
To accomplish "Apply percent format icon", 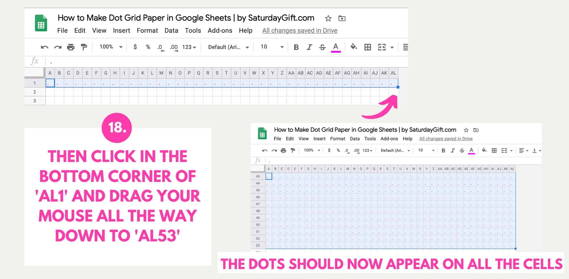I will [148, 47].
